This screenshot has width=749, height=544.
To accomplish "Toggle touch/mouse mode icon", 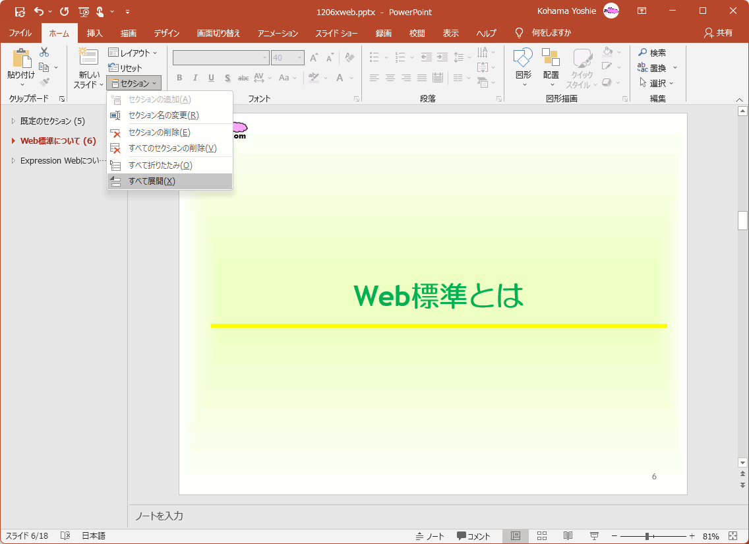I will click(x=100, y=11).
